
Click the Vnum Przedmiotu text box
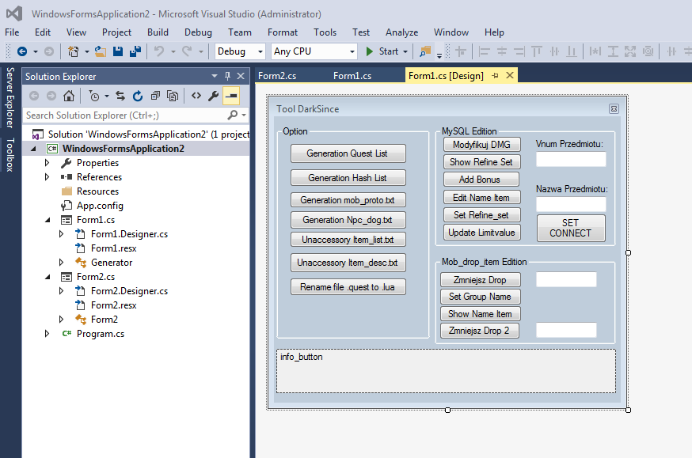[571, 159]
